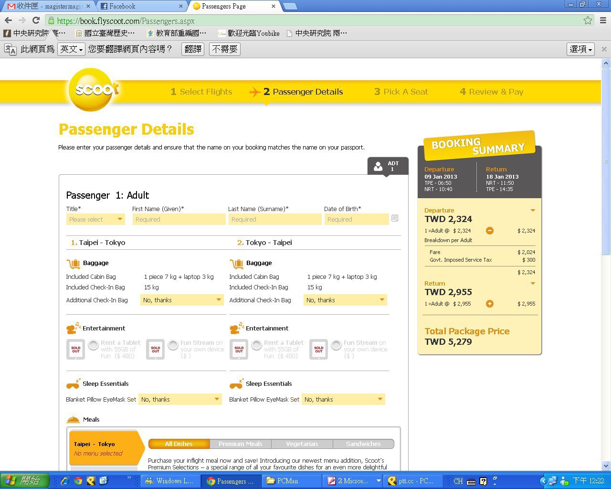Open the Date of Birth calendar picker
The width and height of the screenshot is (611, 489).
[x=395, y=218]
